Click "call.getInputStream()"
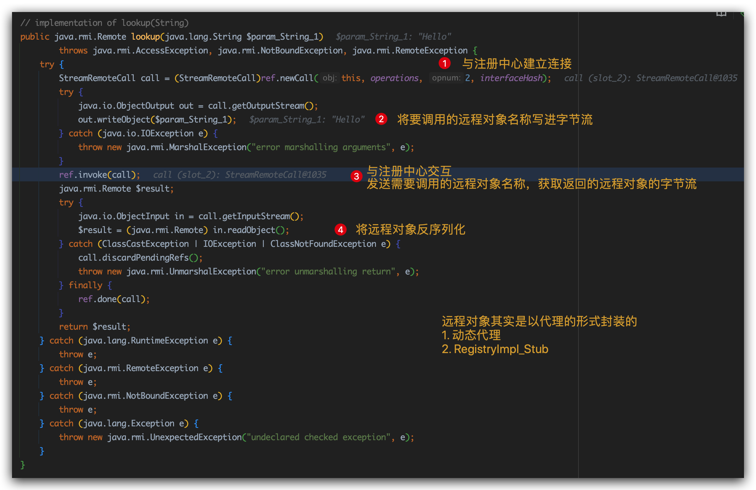The height and width of the screenshot is (490, 756). pos(248,216)
